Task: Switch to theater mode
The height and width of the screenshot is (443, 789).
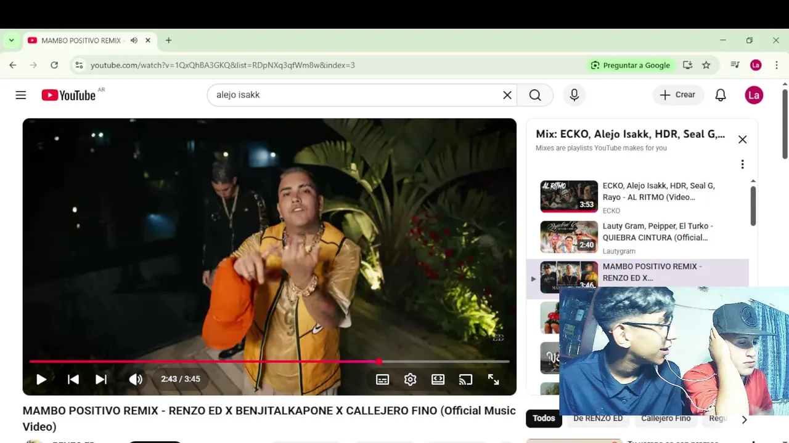Action: coord(438,380)
